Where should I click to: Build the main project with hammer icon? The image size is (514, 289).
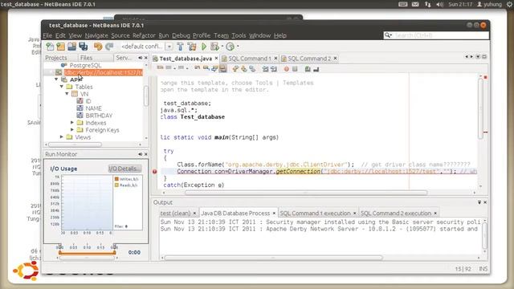click(x=180, y=47)
